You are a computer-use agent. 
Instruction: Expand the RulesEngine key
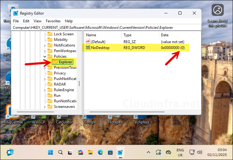45,90
